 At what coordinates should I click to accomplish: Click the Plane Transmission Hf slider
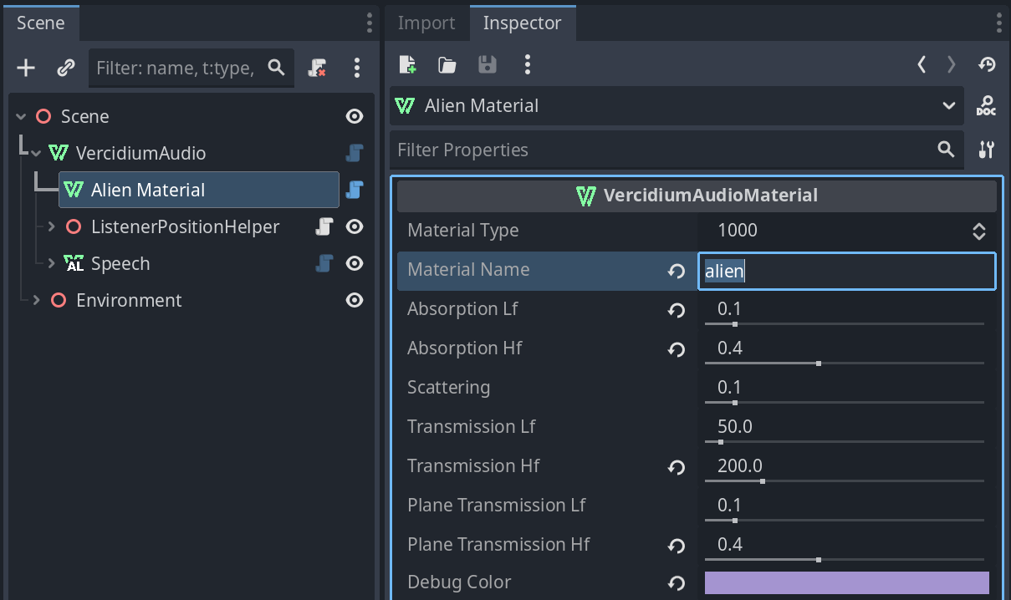[x=845, y=560]
